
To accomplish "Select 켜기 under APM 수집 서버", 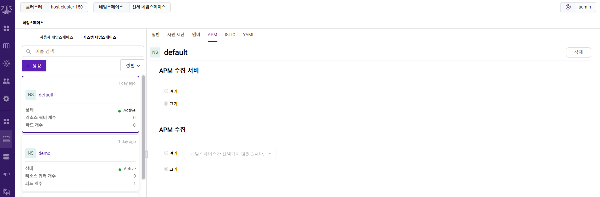I will [x=166, y=91].
